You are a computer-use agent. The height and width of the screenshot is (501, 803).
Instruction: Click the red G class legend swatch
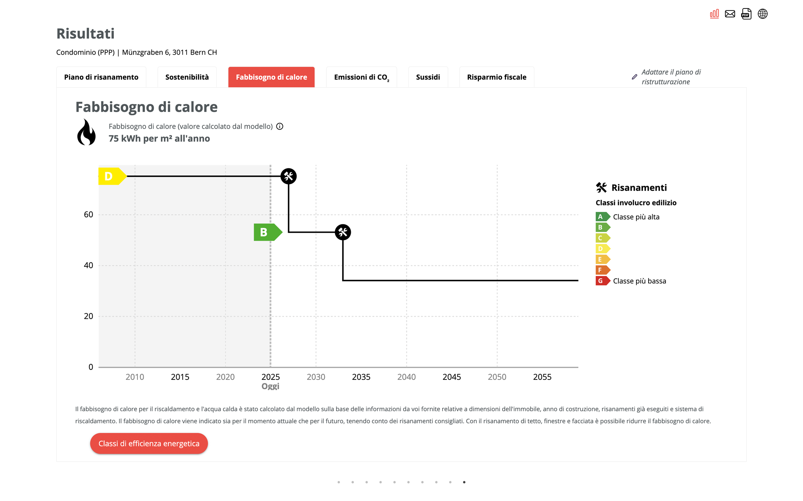(602, 281)
